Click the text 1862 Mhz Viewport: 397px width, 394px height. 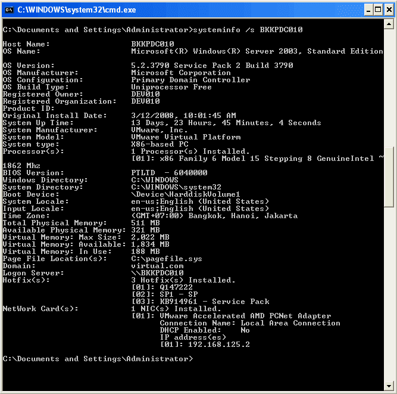coord(21,166)
